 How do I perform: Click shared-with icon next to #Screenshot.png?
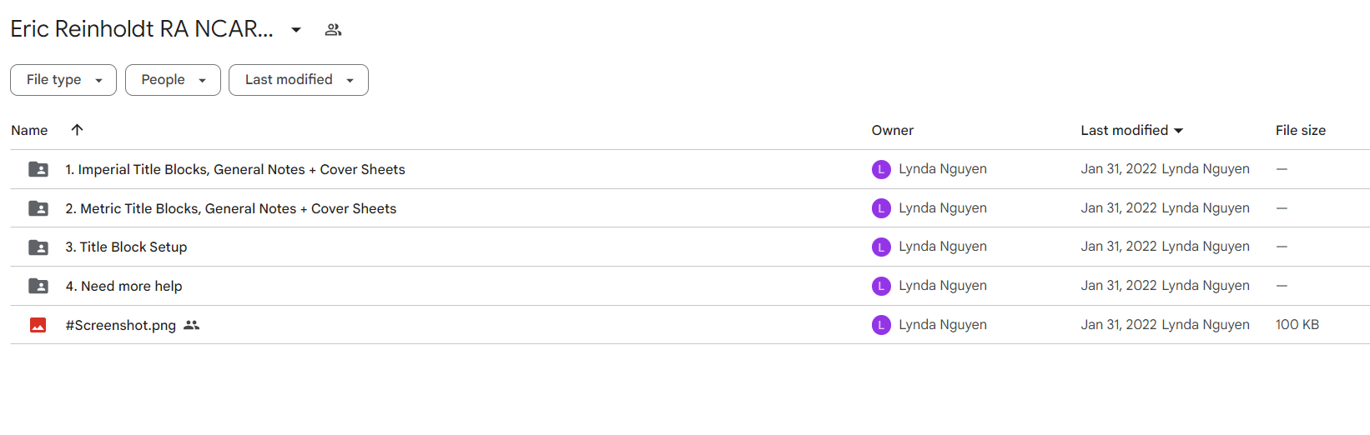(x=192, y=325)
